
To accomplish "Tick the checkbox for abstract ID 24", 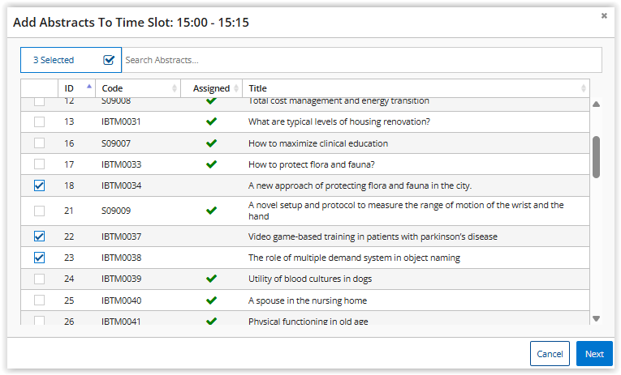I will coord(39,279).
